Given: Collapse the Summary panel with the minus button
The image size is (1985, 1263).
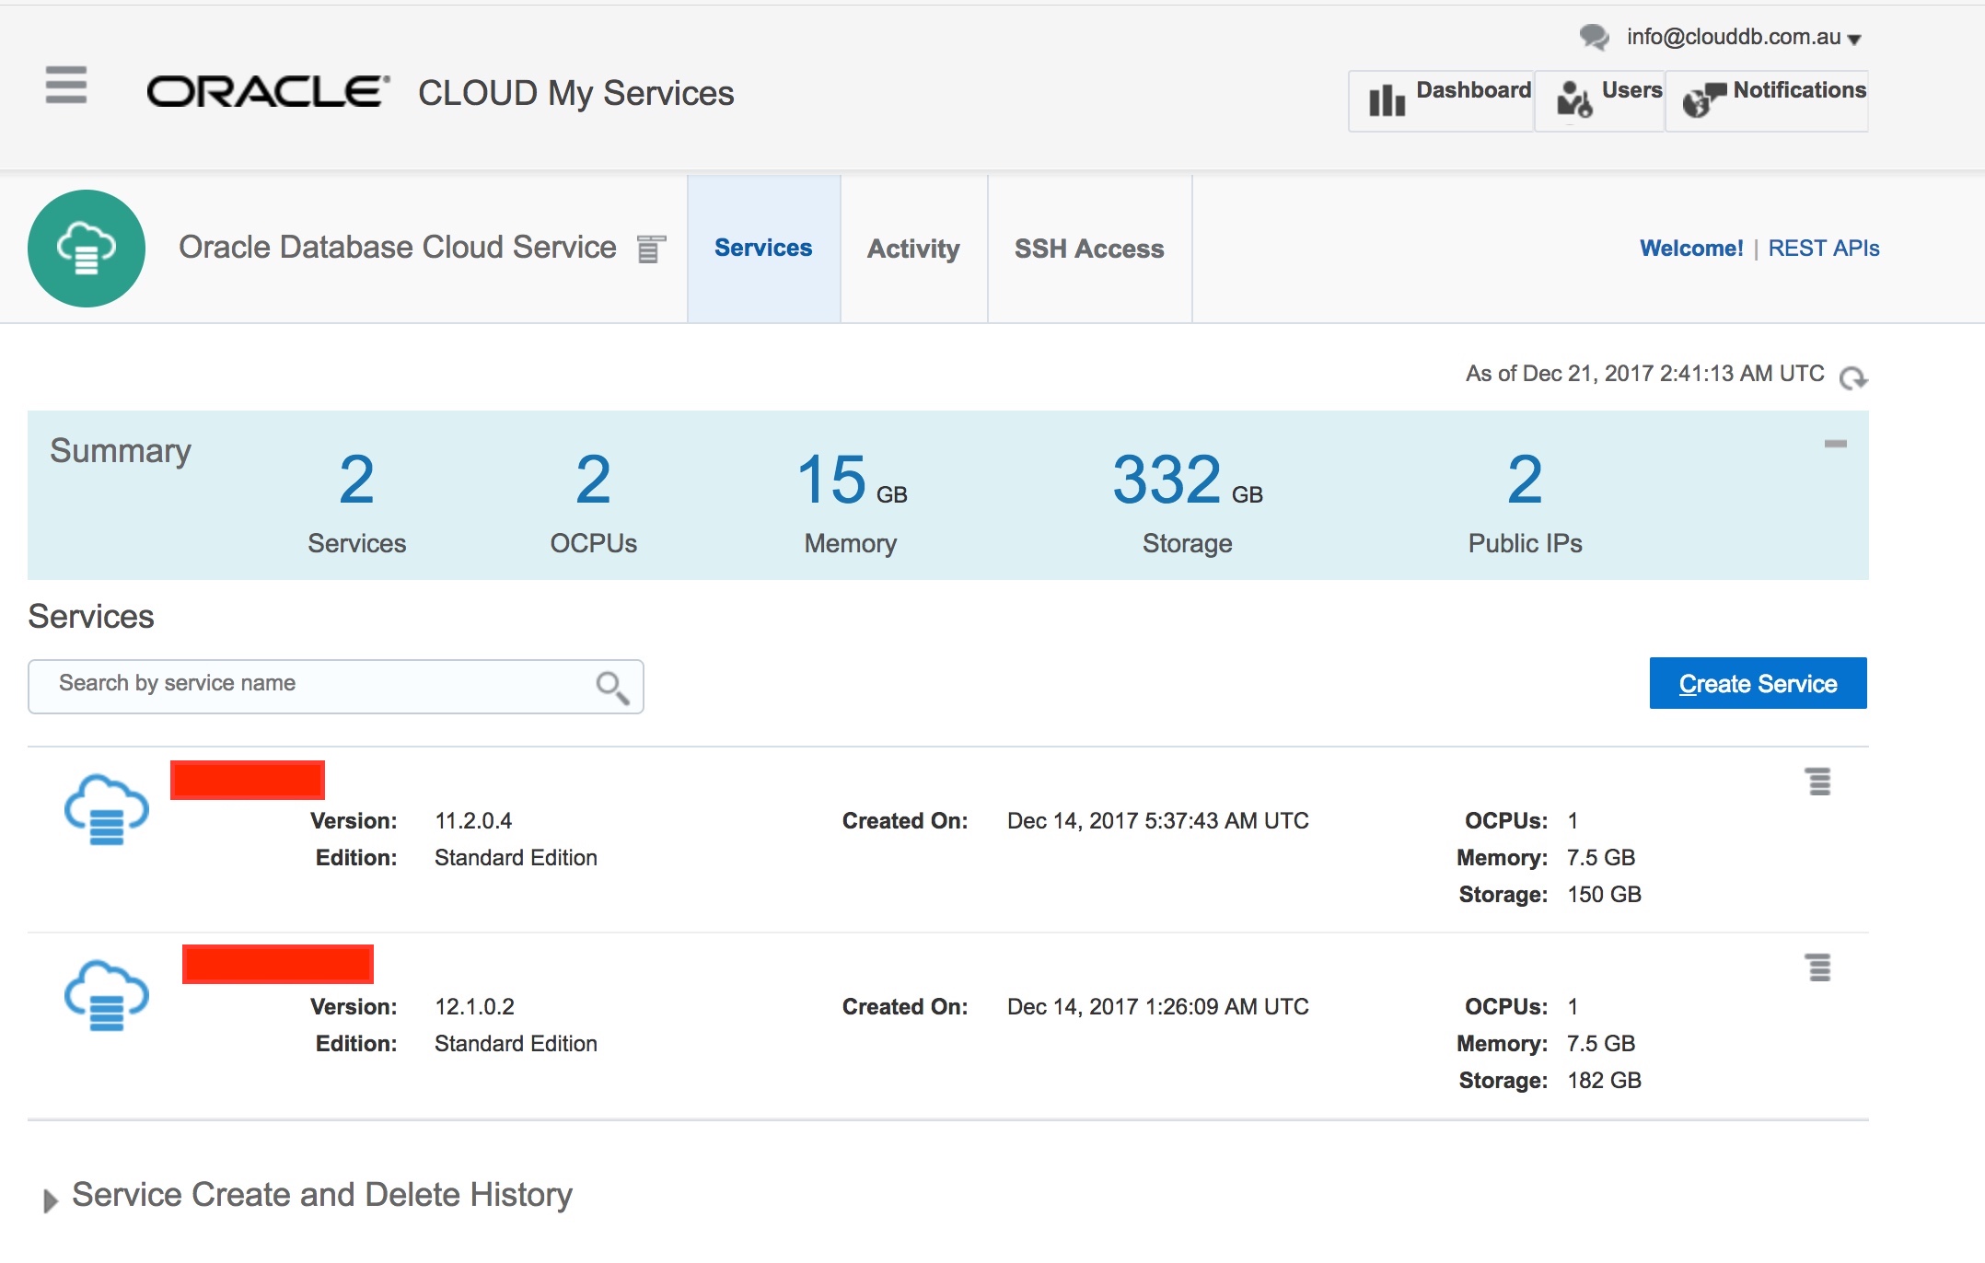Looking at the screenshot, I should point(1835,444).
